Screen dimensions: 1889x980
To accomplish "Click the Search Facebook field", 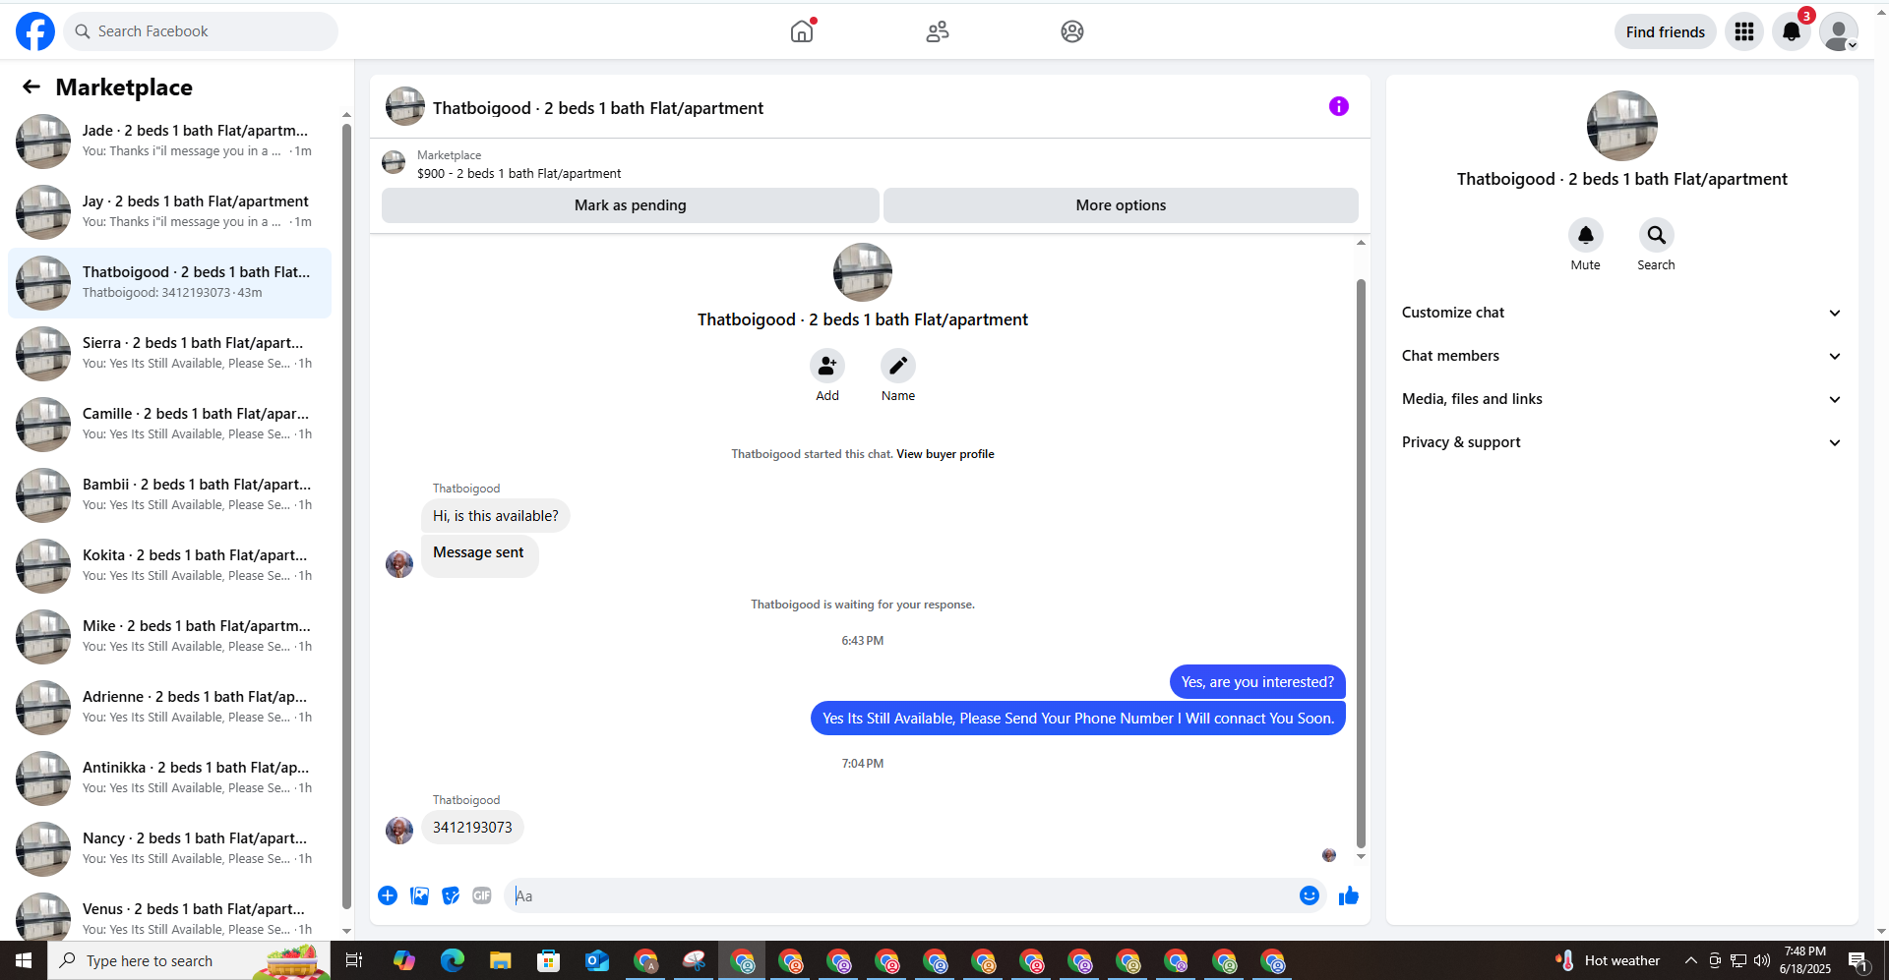I will tap(201, 31).
